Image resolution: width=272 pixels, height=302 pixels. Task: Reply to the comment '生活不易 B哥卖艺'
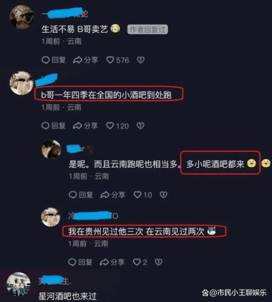click(x=53, y=60)
